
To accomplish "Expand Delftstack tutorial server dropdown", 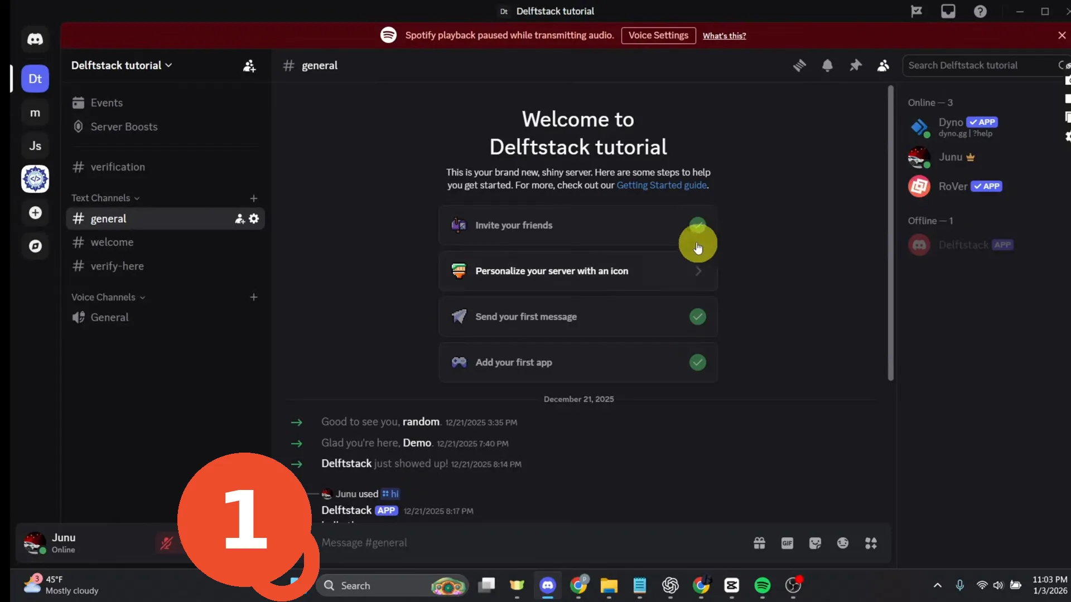I will [x=122, y=65].
